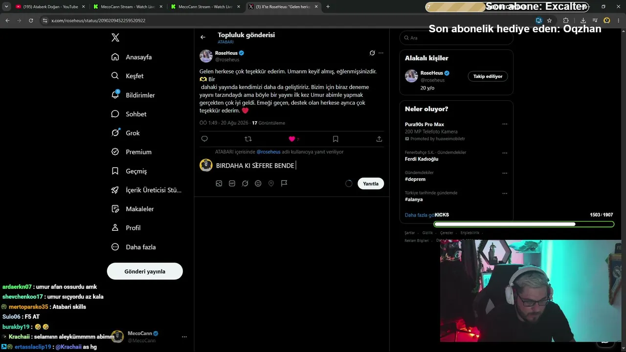Click the İçerik Üreticisi Stüdyosu rocket icon
The image size is (626, 352).
(x=115, y=190)
